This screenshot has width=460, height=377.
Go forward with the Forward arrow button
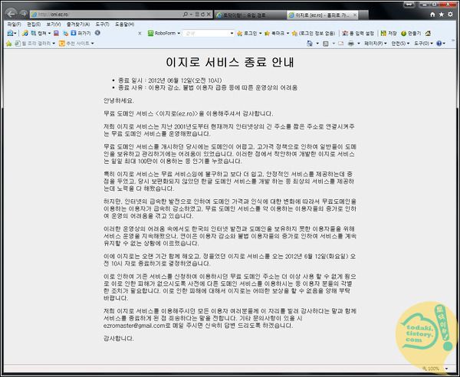coord(23,14)
